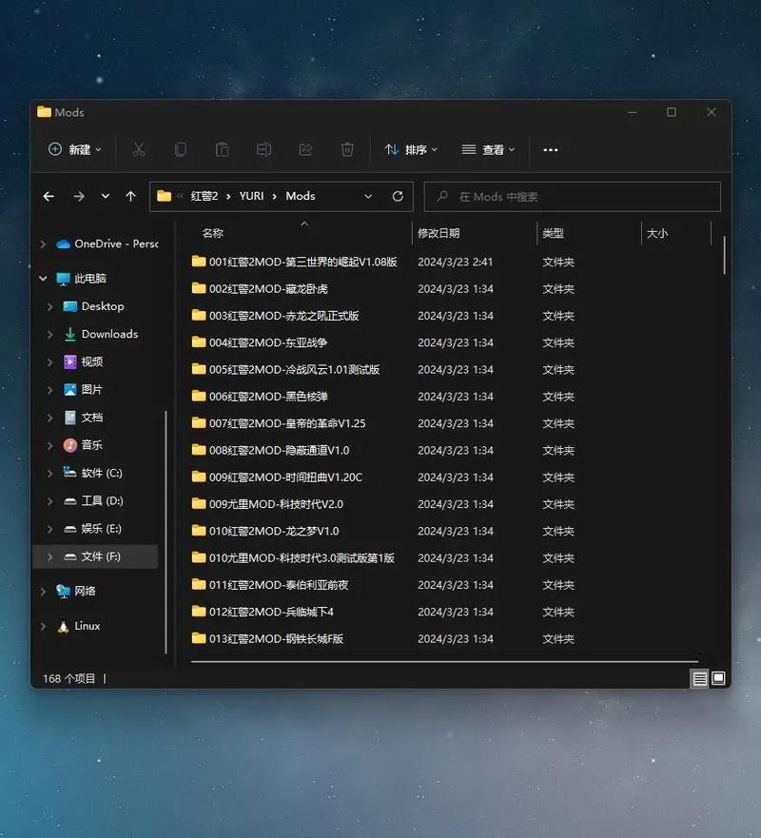Switch to large thumbnails view in the status bar
The width and height of the screenshot is (761, 838).
click(x=719, y=678)
